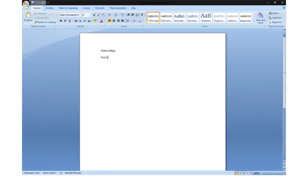Click the Clear Formatting eraser icon

pos(103,15)
